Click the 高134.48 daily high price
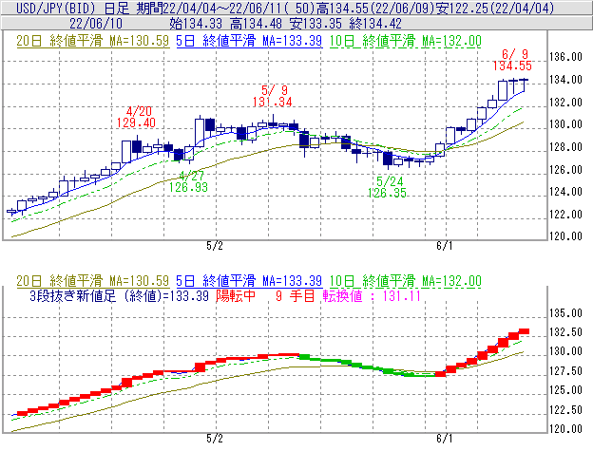Image resolution: width=593 pixels, height=451 pixels. click(x=256, y=24)
